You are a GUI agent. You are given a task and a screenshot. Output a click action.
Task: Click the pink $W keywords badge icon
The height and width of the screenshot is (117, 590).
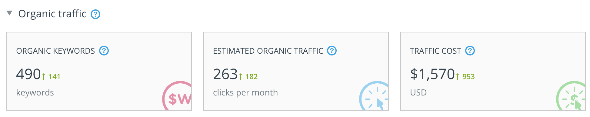click(x=177, y=96)
